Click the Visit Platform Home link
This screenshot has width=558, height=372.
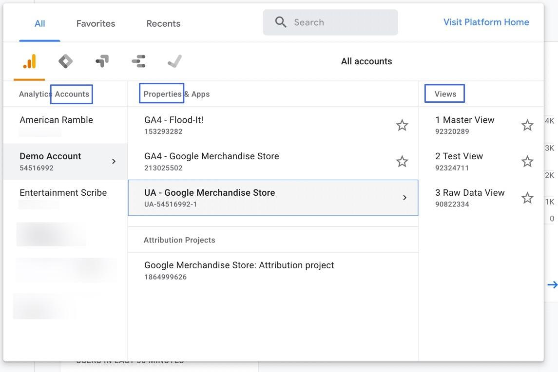click(x=486, y=22)
